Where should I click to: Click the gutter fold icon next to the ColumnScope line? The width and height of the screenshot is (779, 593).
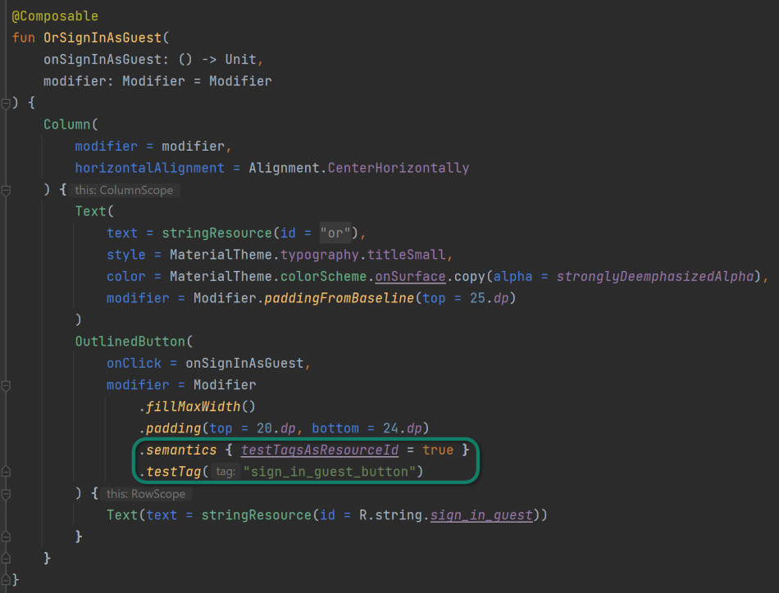coord(7,190)
